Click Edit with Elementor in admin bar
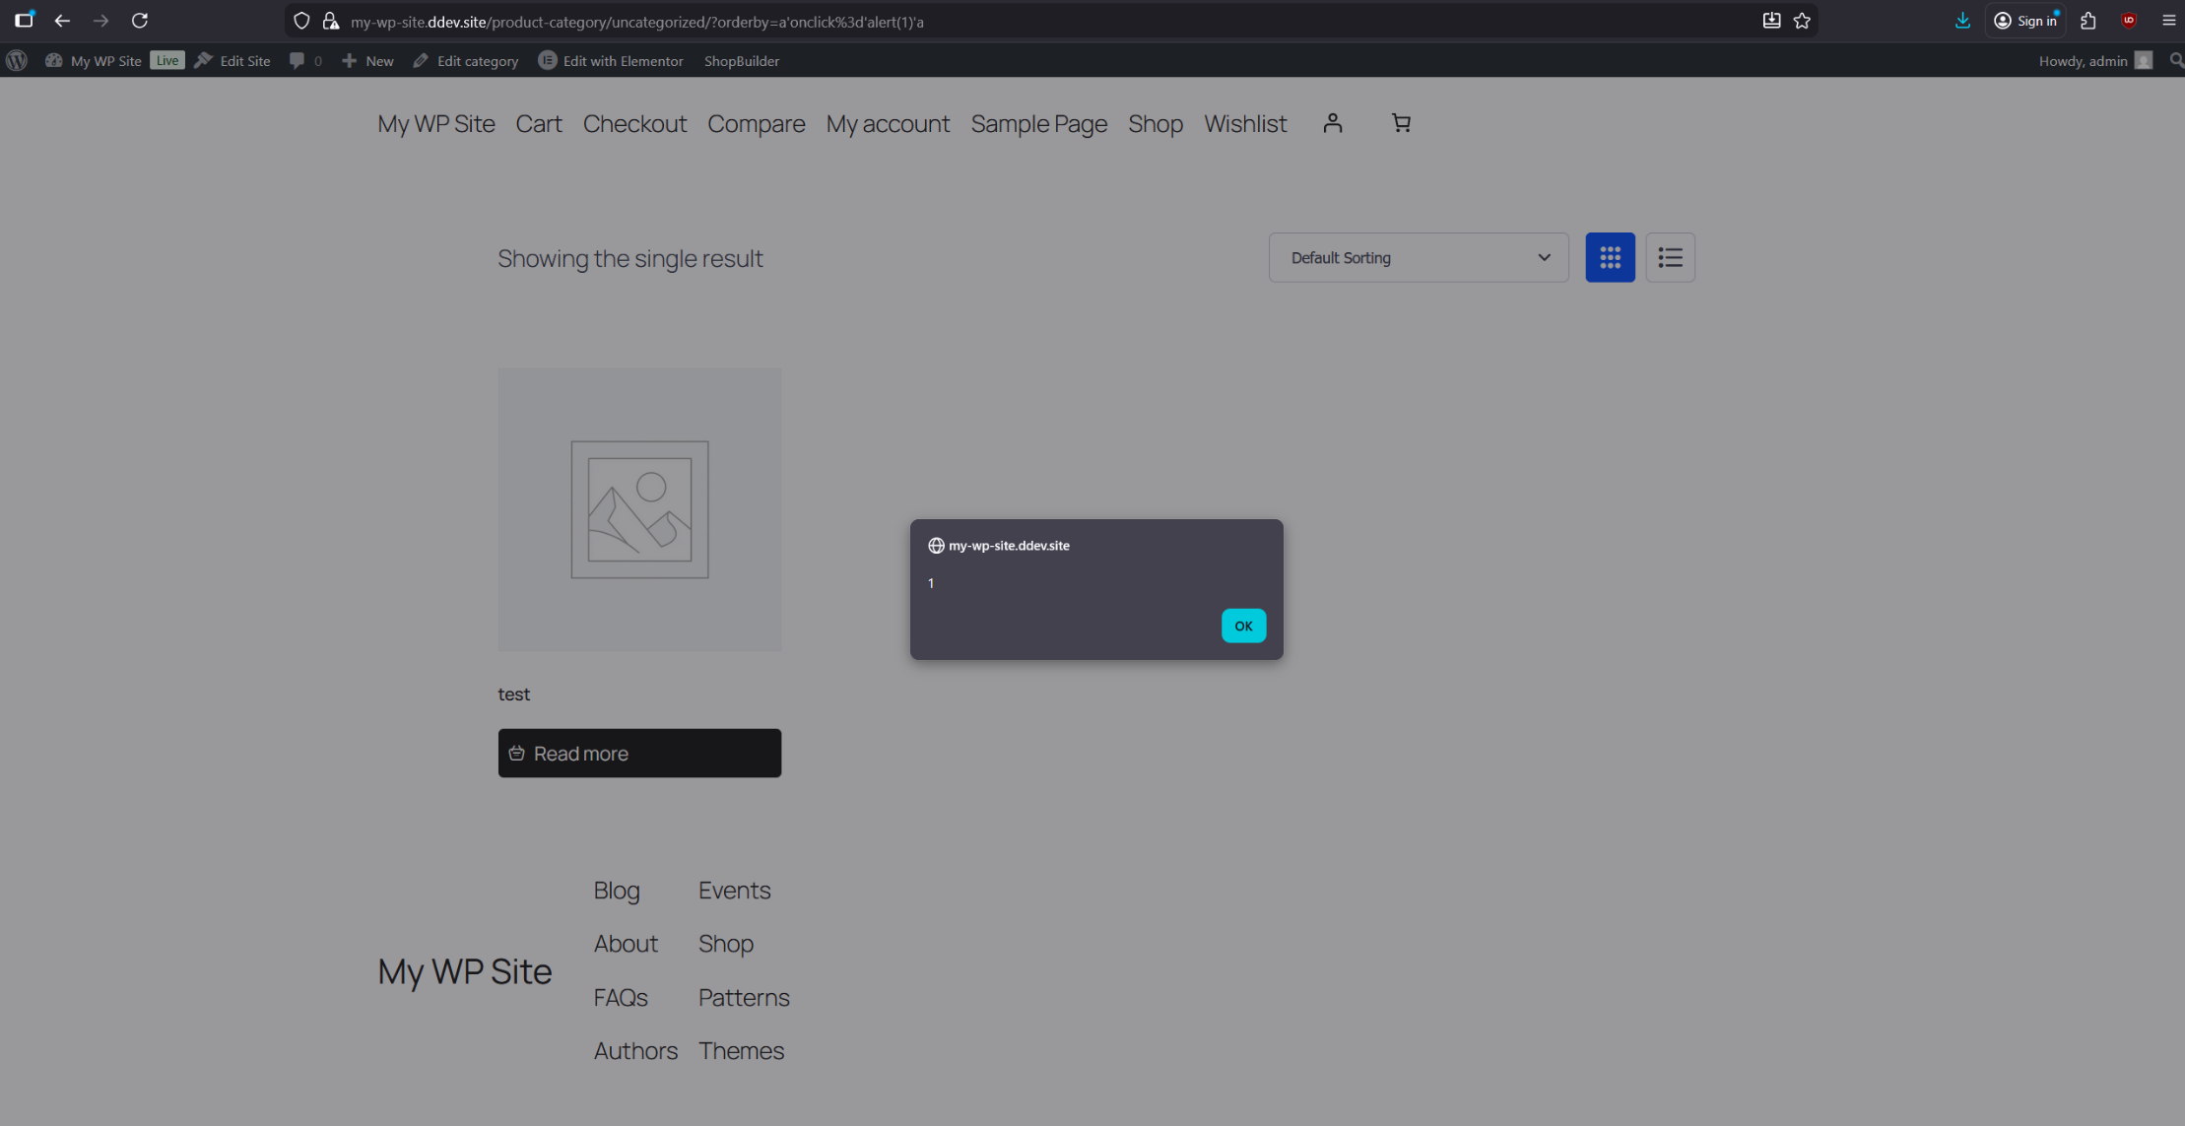2185x1126 pixels. tap(611, 60)
